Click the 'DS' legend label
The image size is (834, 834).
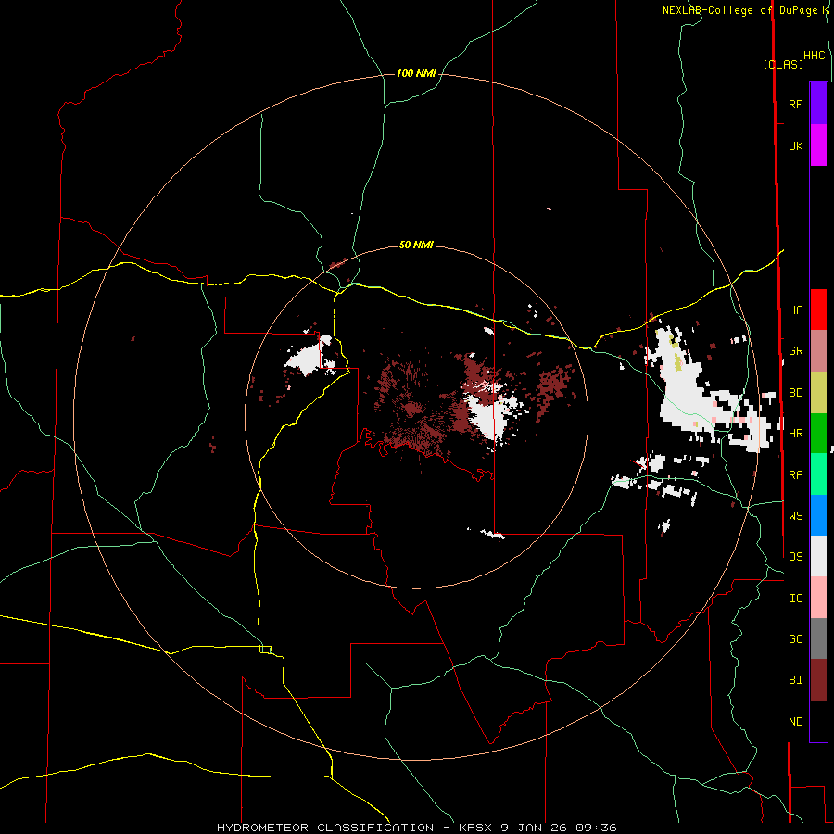coord(795,557)
